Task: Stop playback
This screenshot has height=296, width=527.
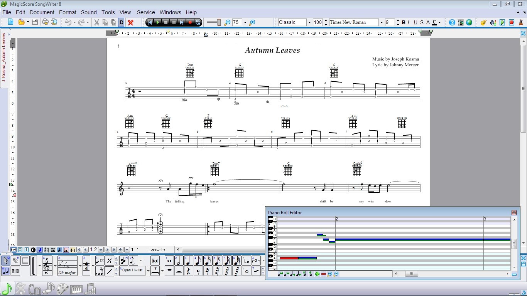Action: pos(166,22)
